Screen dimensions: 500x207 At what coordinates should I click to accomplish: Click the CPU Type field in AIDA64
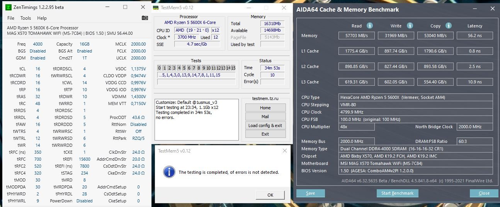coord(416,97)
